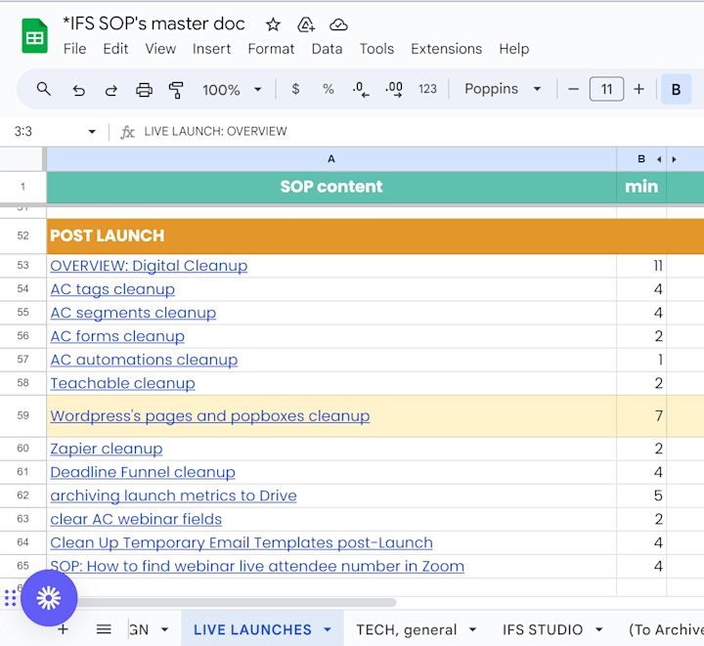Format cells as currency

(x=295, y=89)
